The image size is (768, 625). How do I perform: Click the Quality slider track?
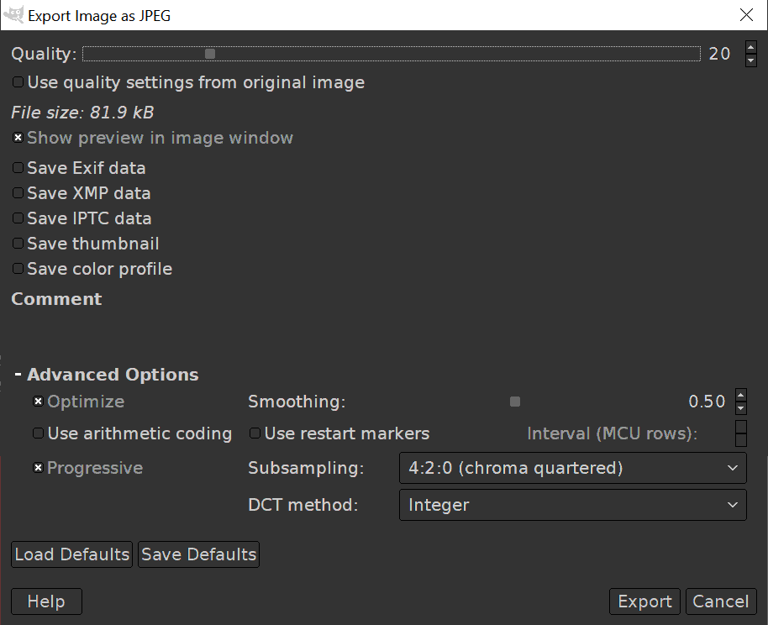click(391, 54)
